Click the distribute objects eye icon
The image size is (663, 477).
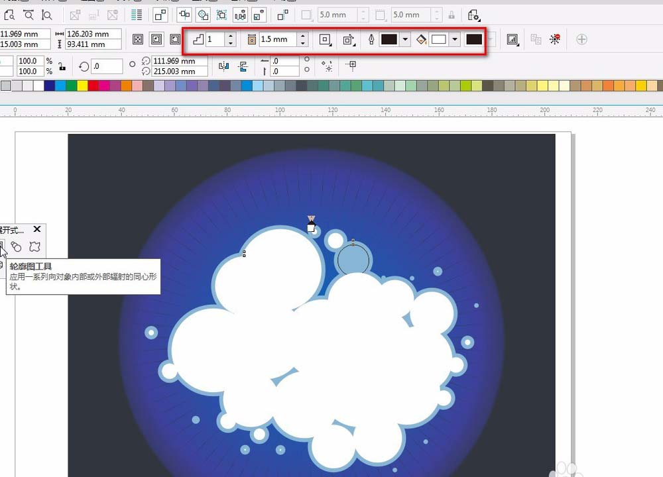point(240,16)
